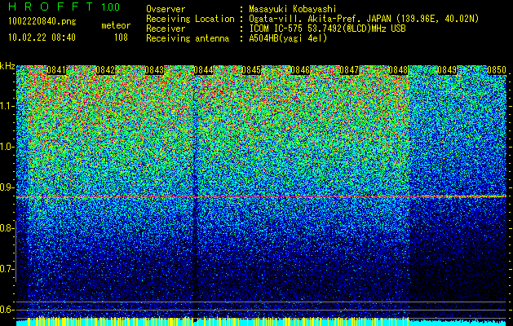The height and width of the screenshot is (326, 513).
Task: Click the 1.1 kHz axis label
Action: coord(7,106)
